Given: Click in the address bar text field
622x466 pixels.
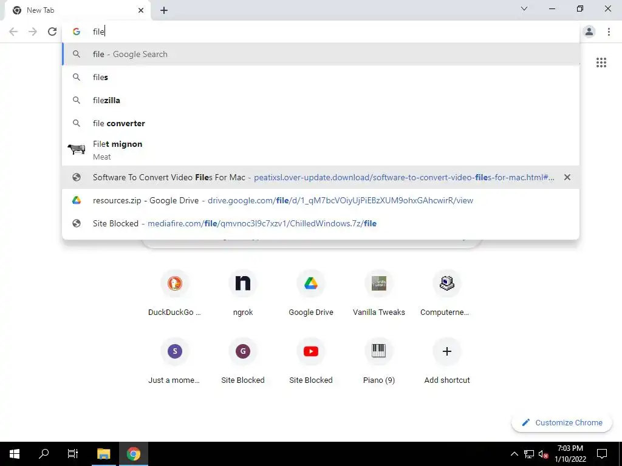Looking at the screenshot, I should (x=321, y=32).
